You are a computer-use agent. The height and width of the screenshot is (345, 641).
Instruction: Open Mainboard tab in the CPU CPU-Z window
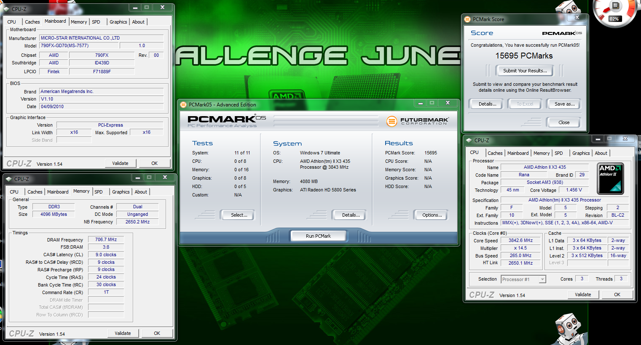(518, 153)
